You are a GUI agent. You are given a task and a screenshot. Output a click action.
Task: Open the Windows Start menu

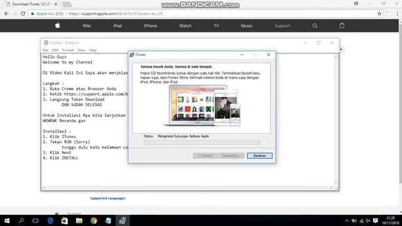[x=7, y=220]
